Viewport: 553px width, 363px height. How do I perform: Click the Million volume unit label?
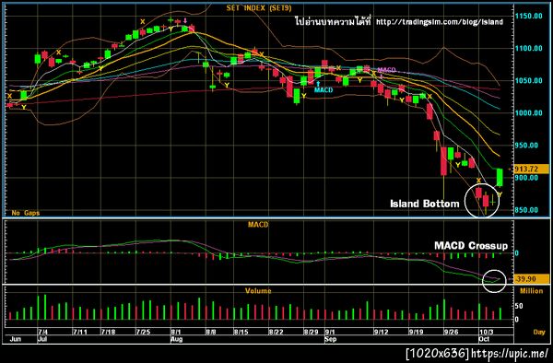point(531,291)
